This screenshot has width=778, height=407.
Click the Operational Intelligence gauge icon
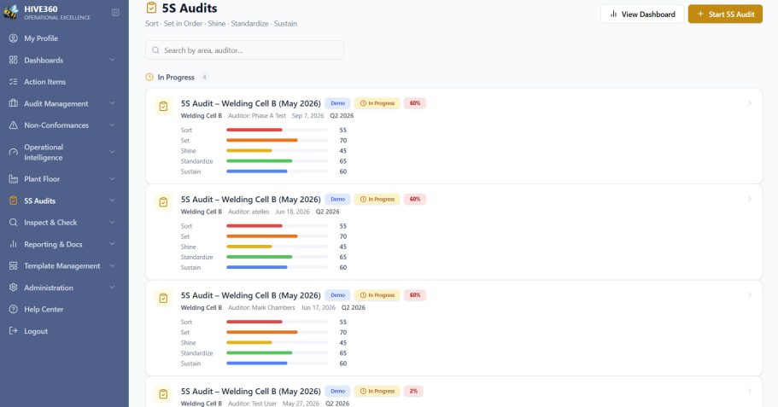(x=14, y=152)
